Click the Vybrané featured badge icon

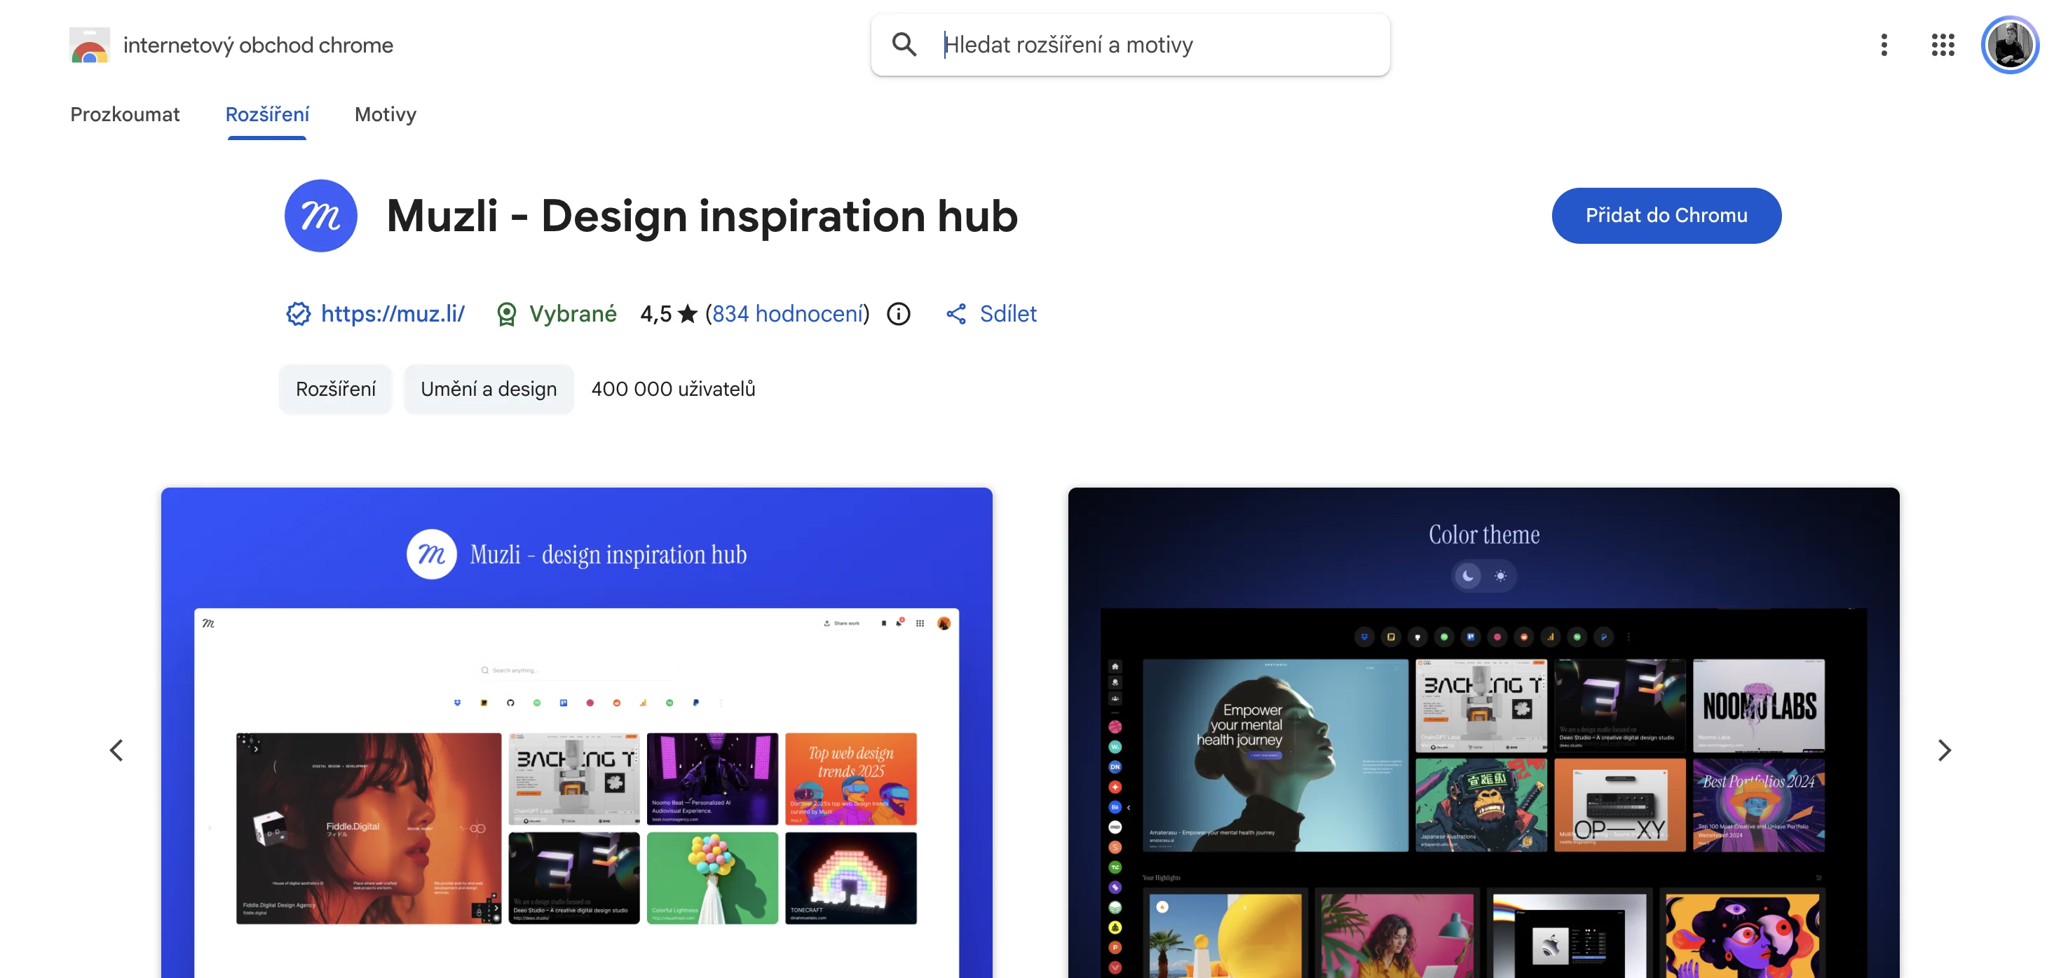click(x=506, y=315)
